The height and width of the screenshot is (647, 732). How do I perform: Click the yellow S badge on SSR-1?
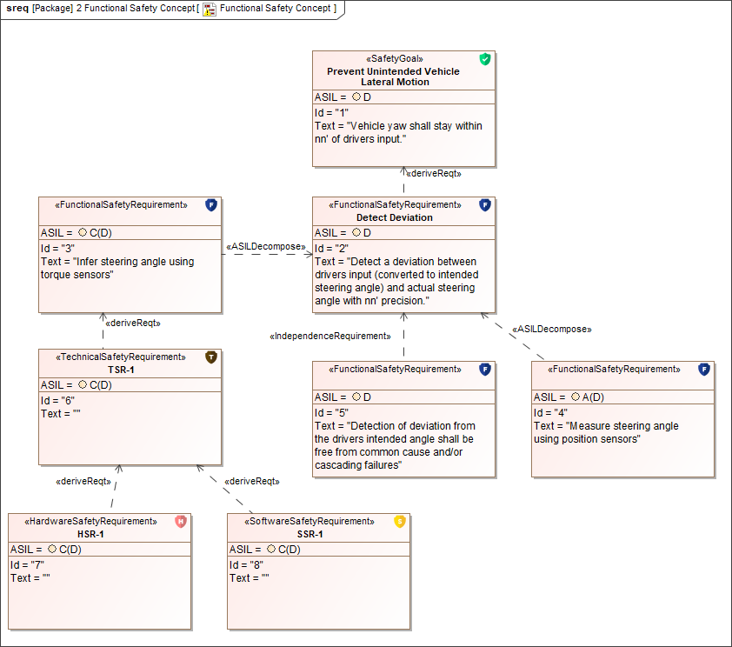pyautogui.click(x=399, y=521)
